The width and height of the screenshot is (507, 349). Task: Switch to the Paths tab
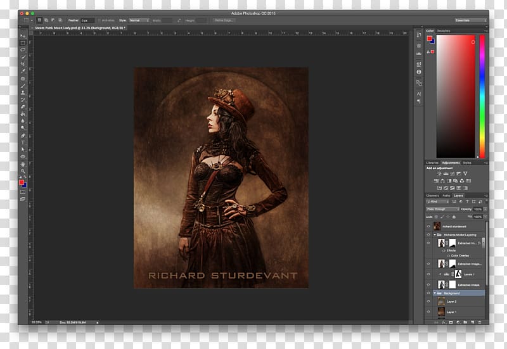click(x=447, y=196)
